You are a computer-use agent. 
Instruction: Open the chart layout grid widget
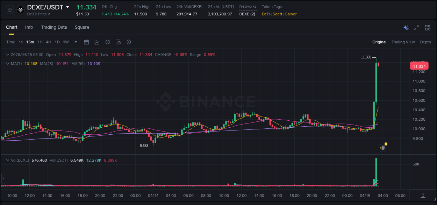[427, 27]
